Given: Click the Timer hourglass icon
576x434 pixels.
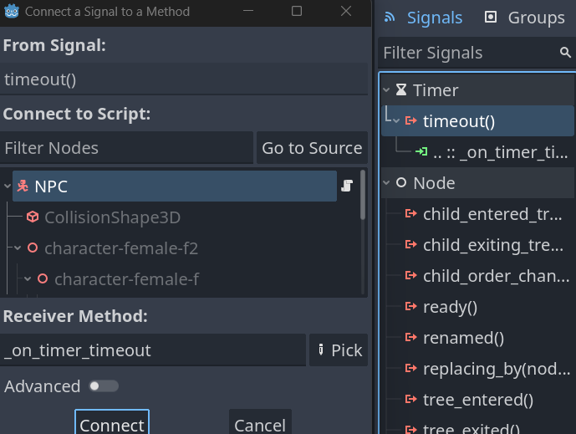Looking at the screenshot, I should point(401,90).
